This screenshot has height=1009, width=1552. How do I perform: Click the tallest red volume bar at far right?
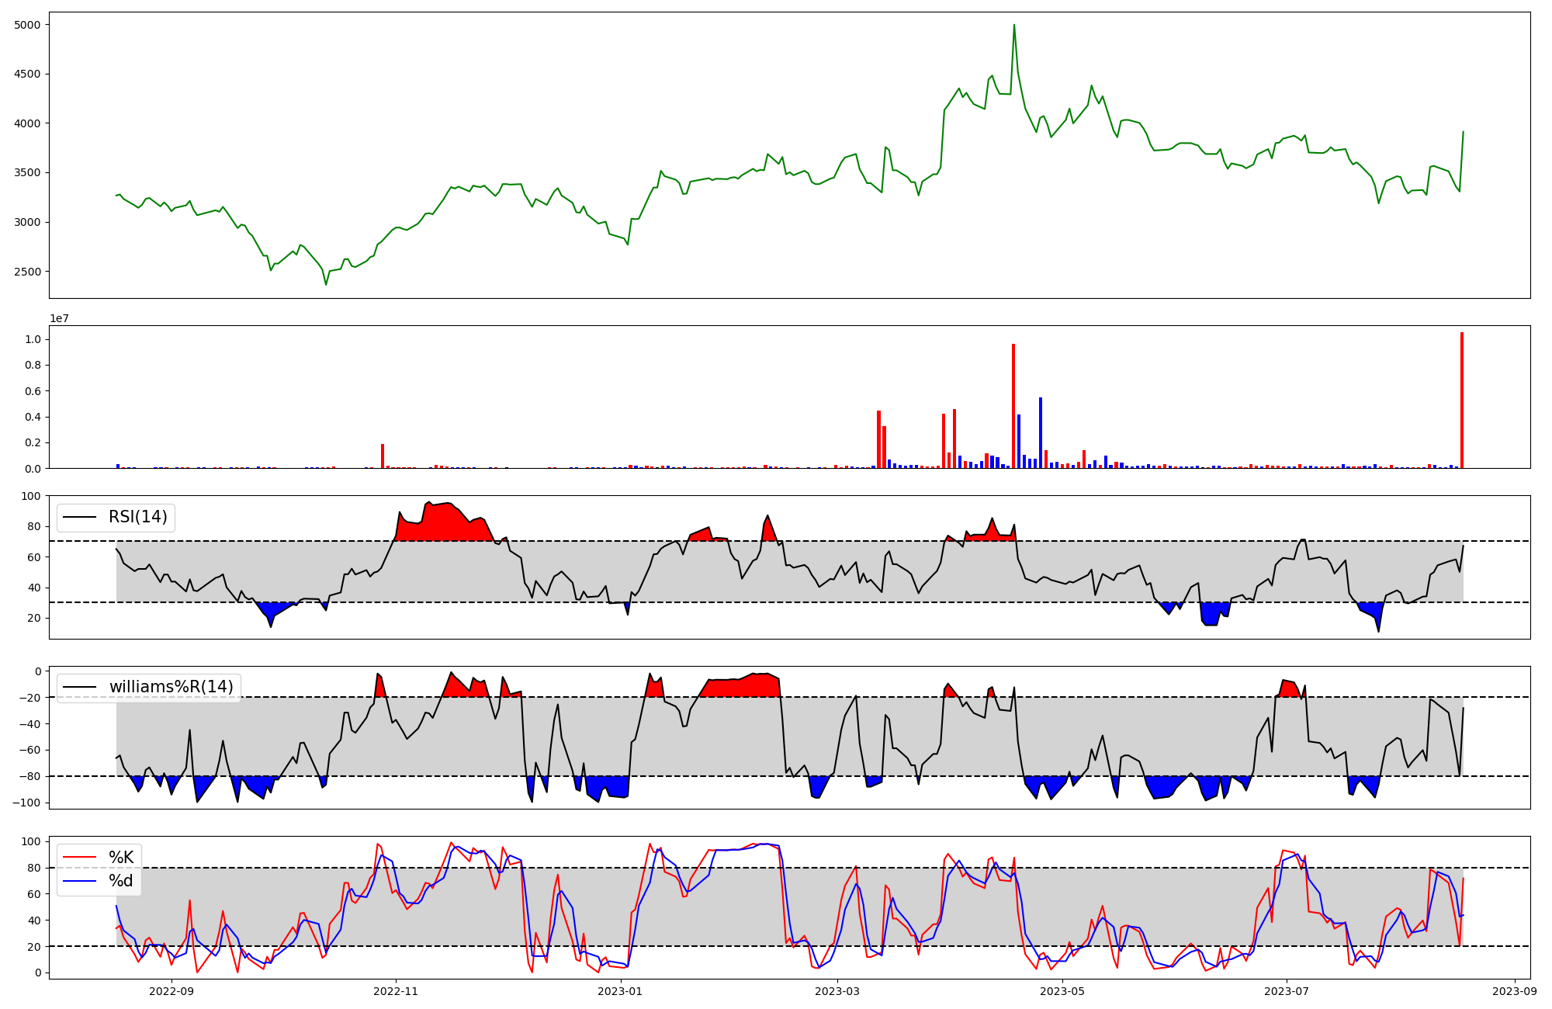(x=1462, y=400)
